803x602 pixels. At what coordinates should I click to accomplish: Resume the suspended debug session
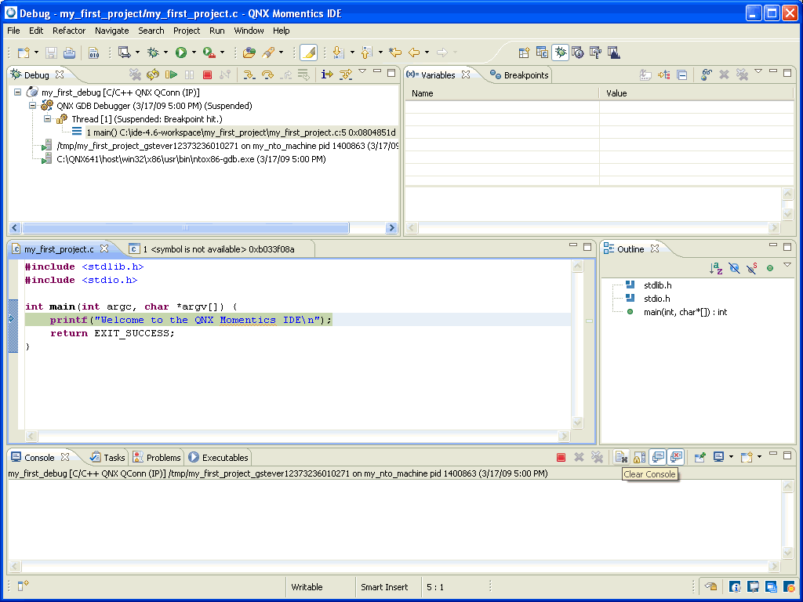click(171, 74)
